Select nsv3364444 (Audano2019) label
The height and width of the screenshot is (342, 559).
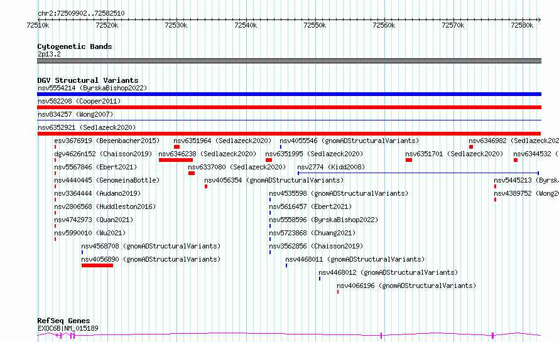click(97, 193)
